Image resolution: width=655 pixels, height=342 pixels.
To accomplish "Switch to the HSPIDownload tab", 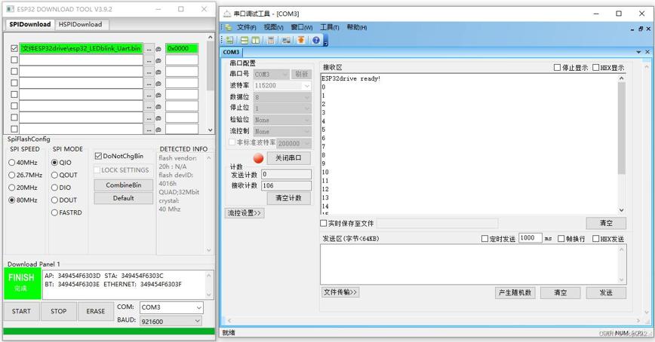I will coord(80,25).
